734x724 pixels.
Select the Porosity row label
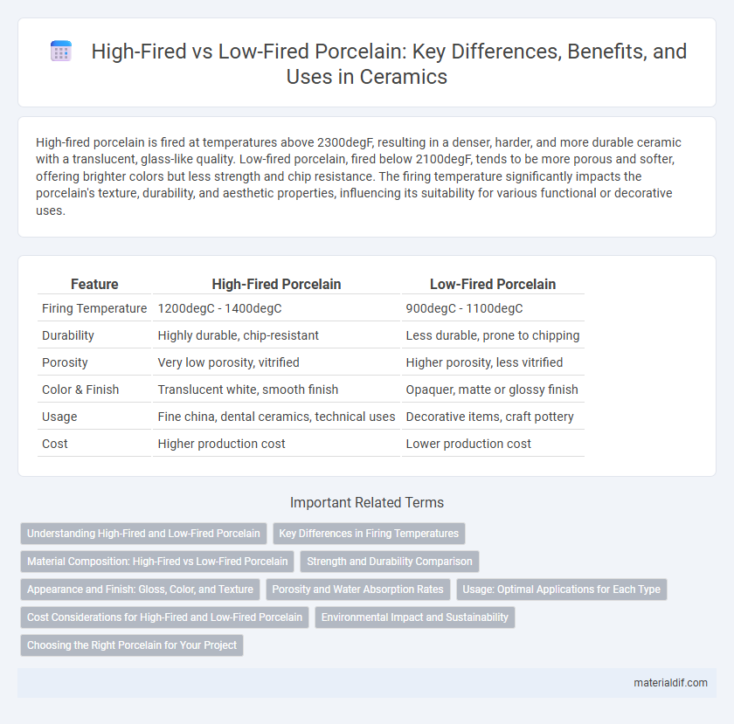point(65,362)
